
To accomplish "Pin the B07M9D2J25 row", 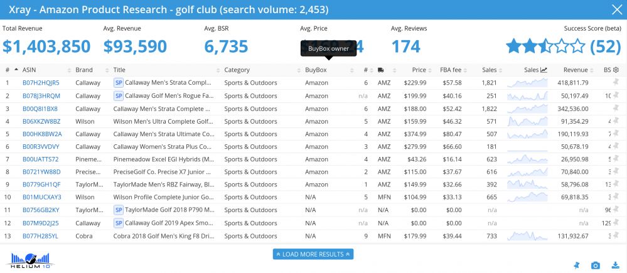I will click(616, 222).
